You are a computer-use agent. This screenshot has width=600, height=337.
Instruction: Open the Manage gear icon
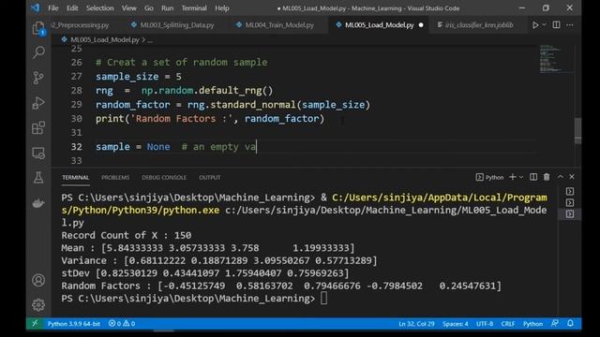(38, 304)
